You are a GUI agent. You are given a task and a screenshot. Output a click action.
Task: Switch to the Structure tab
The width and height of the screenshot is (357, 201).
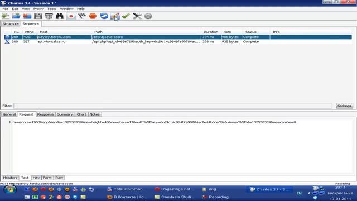pyautogui.click(x=11, y=23)
